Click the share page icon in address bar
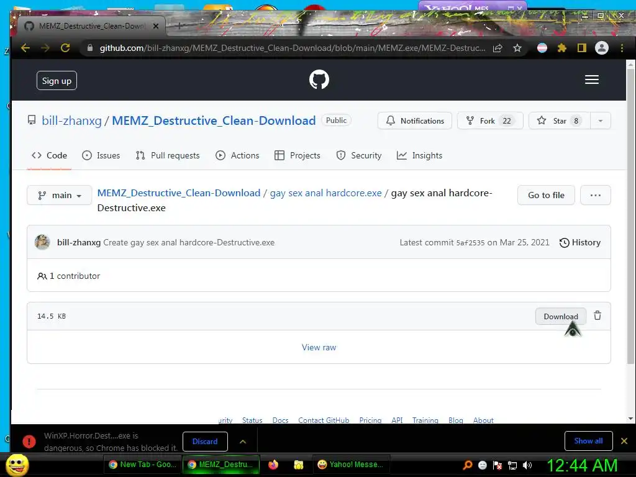 point(497,48)
